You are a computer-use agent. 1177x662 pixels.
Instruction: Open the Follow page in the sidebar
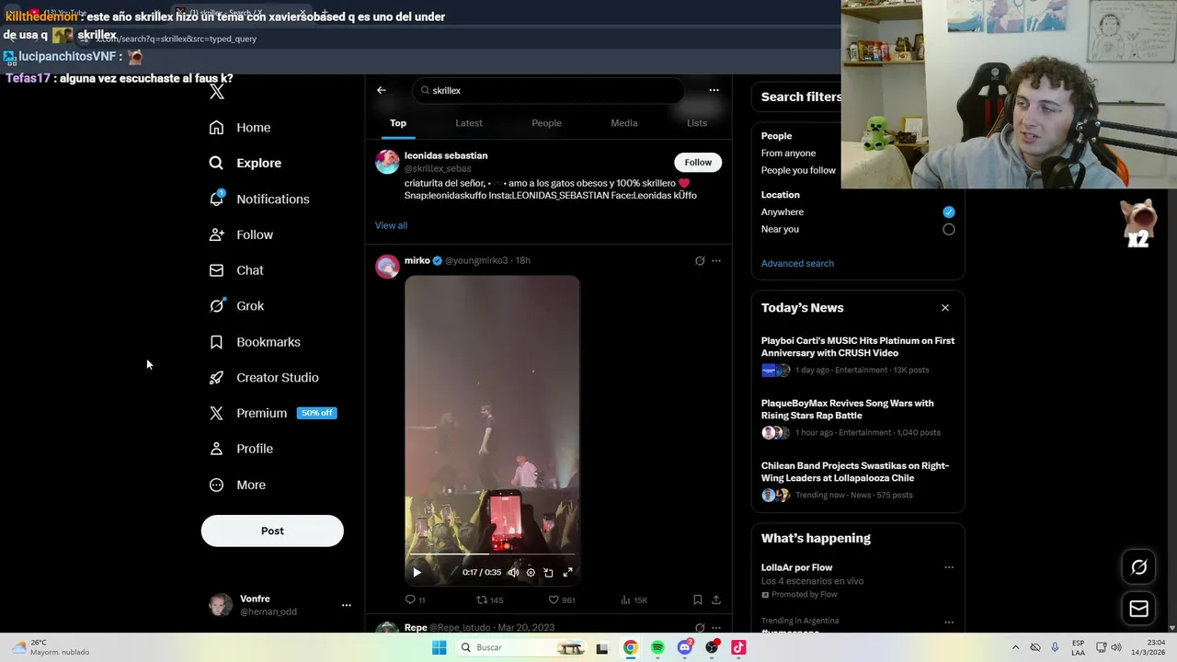pos(241,234)
